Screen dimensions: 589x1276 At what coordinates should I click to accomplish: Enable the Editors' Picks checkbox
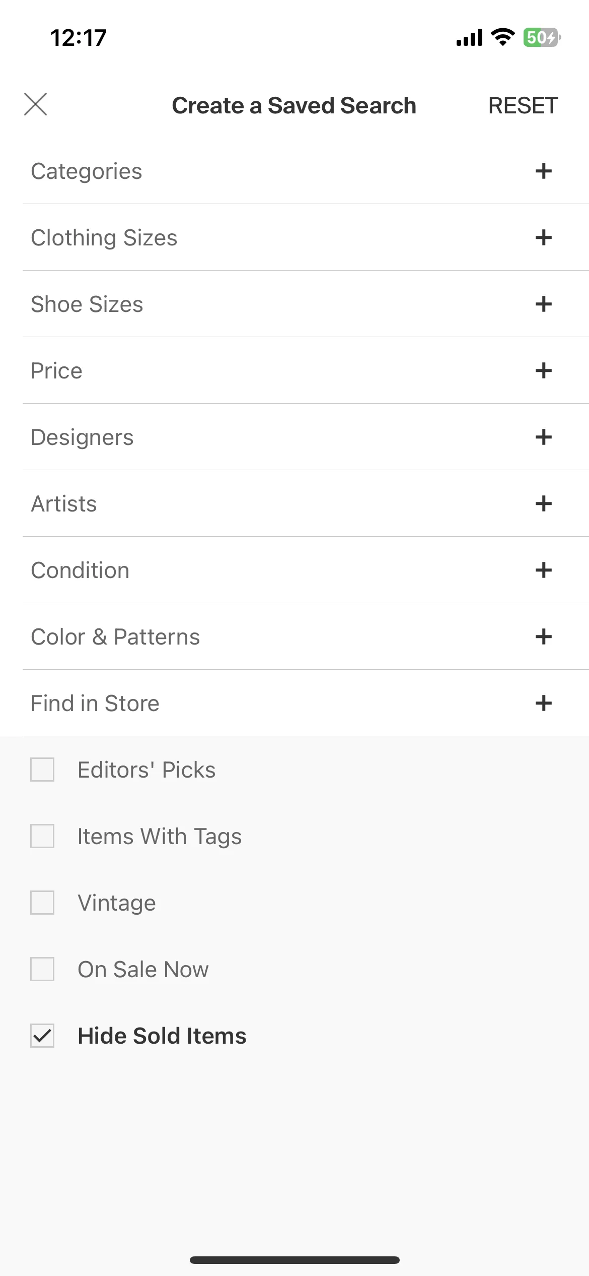[42, 770]
